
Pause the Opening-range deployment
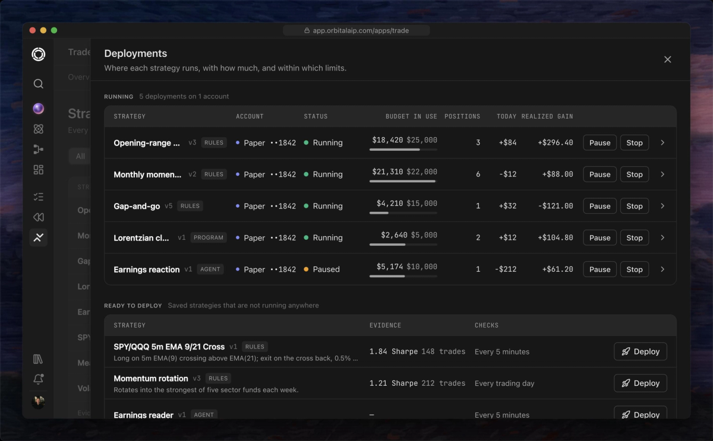[600, 142]
